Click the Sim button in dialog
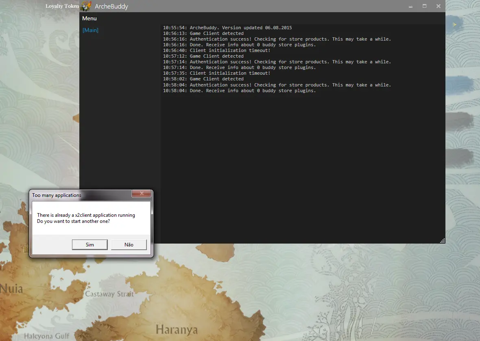The height and width of the screenshot is (341, 480). coord(89,244)
